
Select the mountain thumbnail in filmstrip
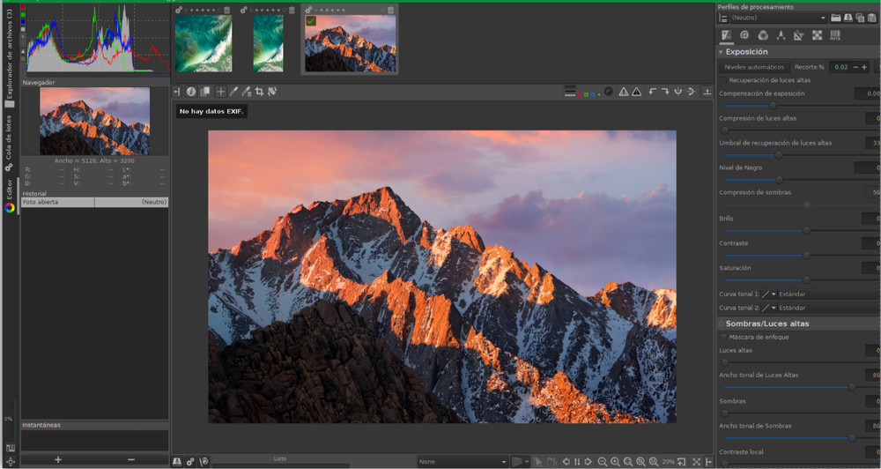(350, 43)
